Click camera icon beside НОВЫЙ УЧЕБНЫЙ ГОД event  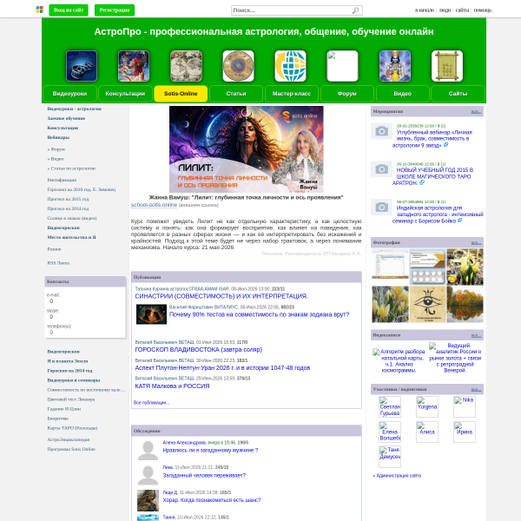pyautogui.click(x=381, y=169)
